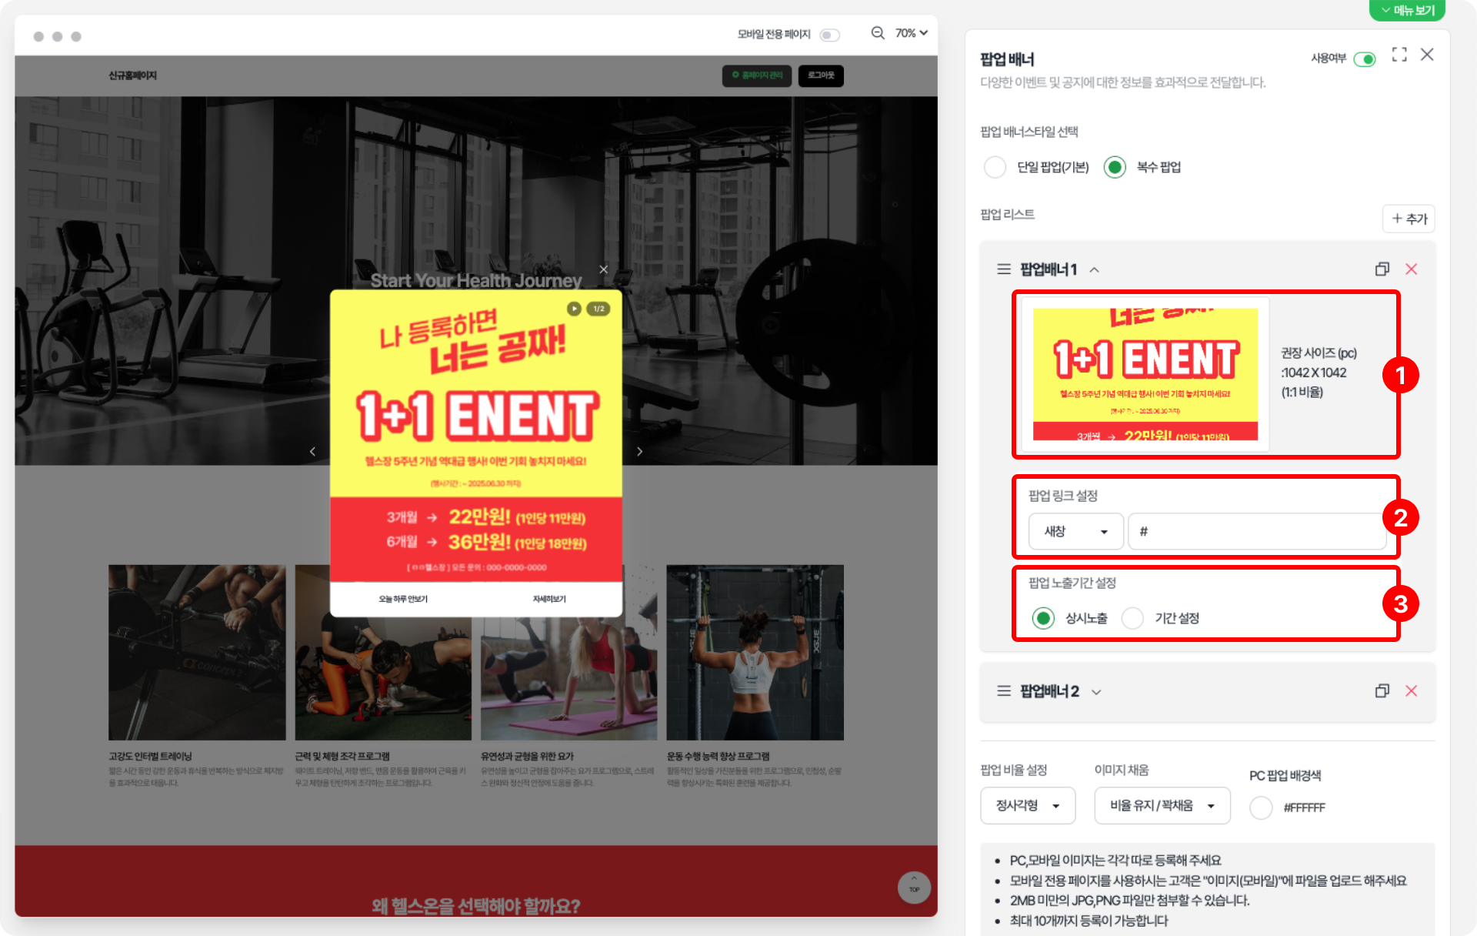1477x936 pixels.
Task: Duplicate 팝업배너1 with the copy icon
Action: click(x=1382, y=269)
